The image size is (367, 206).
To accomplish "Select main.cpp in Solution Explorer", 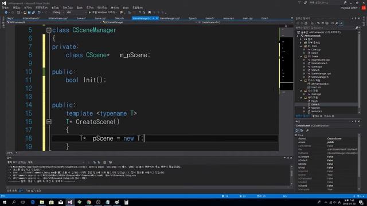I will tap(316, 94).
